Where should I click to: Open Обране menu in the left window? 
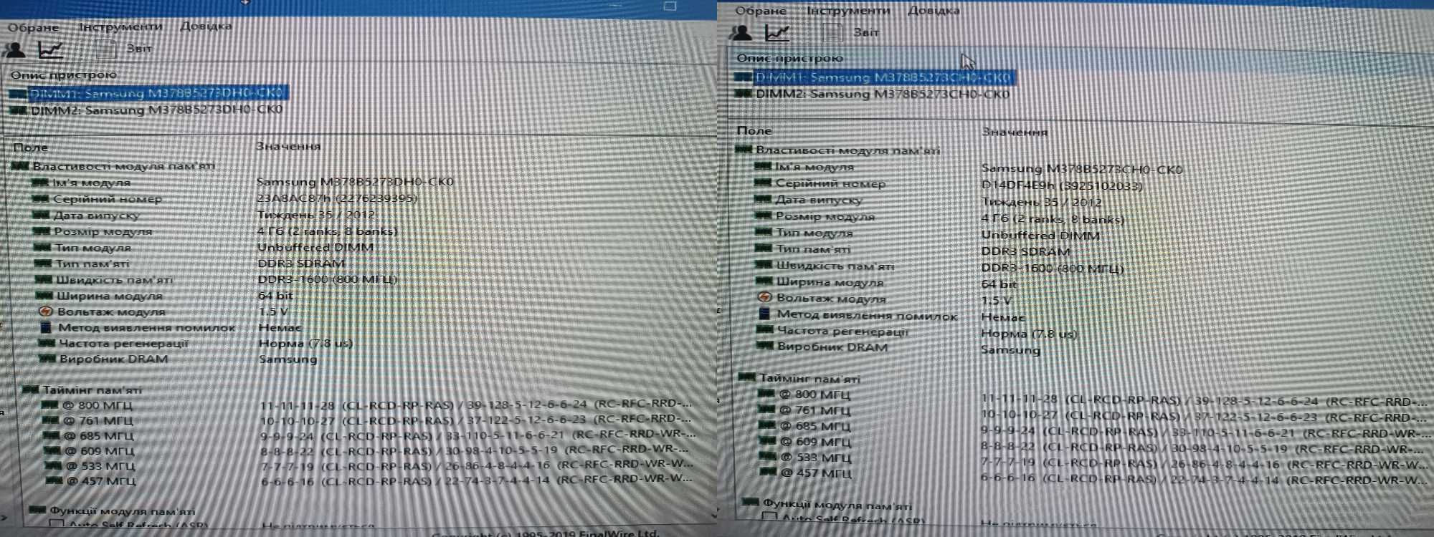tap(33, 27)
